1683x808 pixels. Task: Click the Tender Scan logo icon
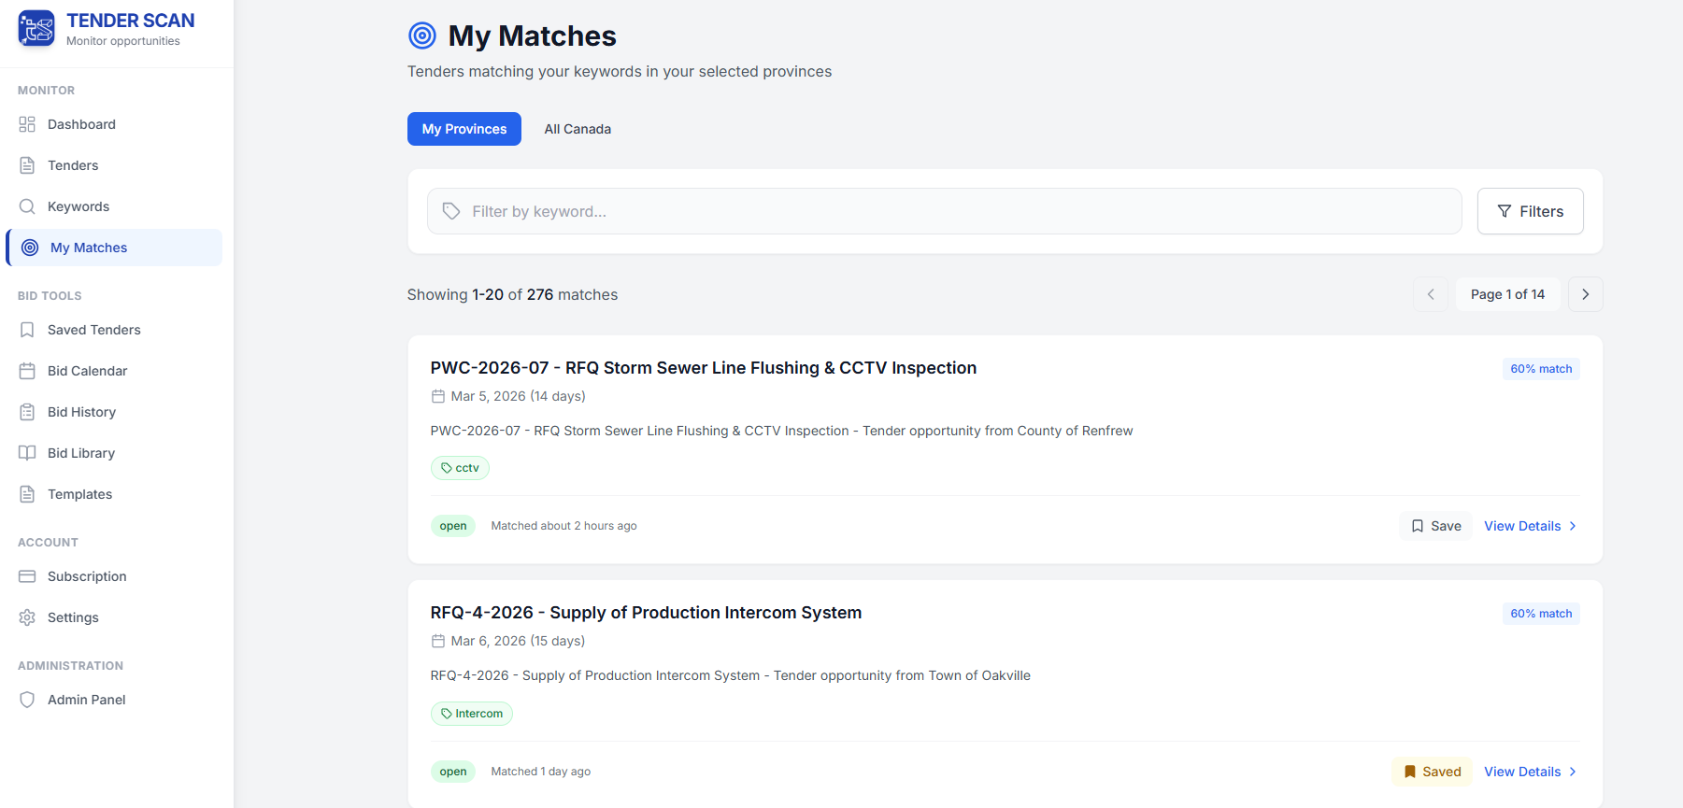(x=36, y=28)
